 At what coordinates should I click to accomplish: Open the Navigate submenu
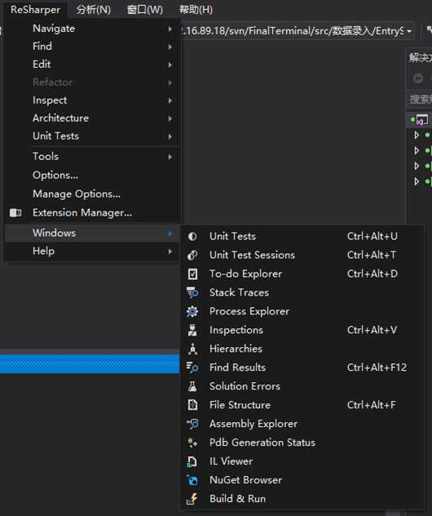pos(91,29)
